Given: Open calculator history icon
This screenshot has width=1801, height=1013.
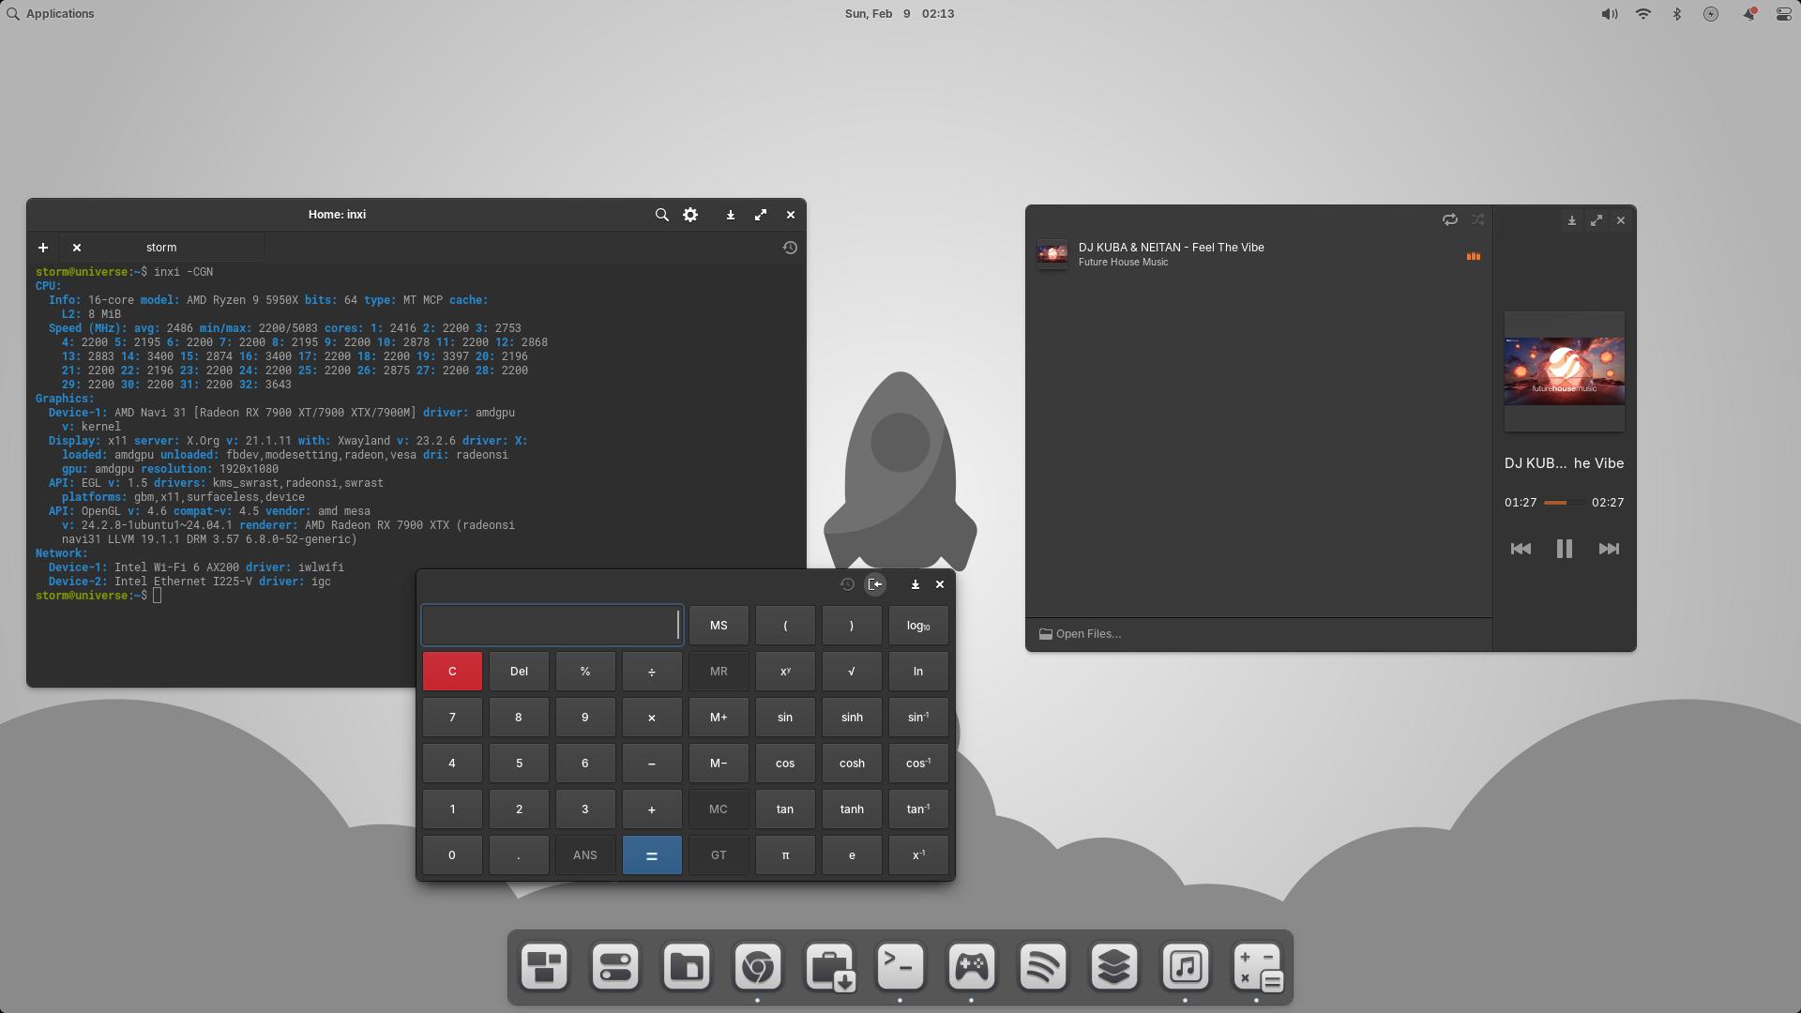Looking at the screenshot, I should click(847, 584).
